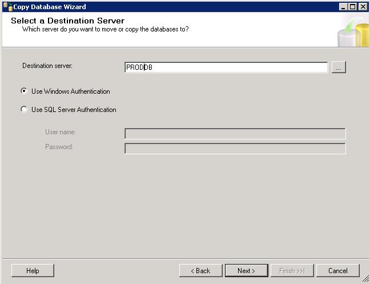
Task: Close the wizard with the X button
Action: 363,7
